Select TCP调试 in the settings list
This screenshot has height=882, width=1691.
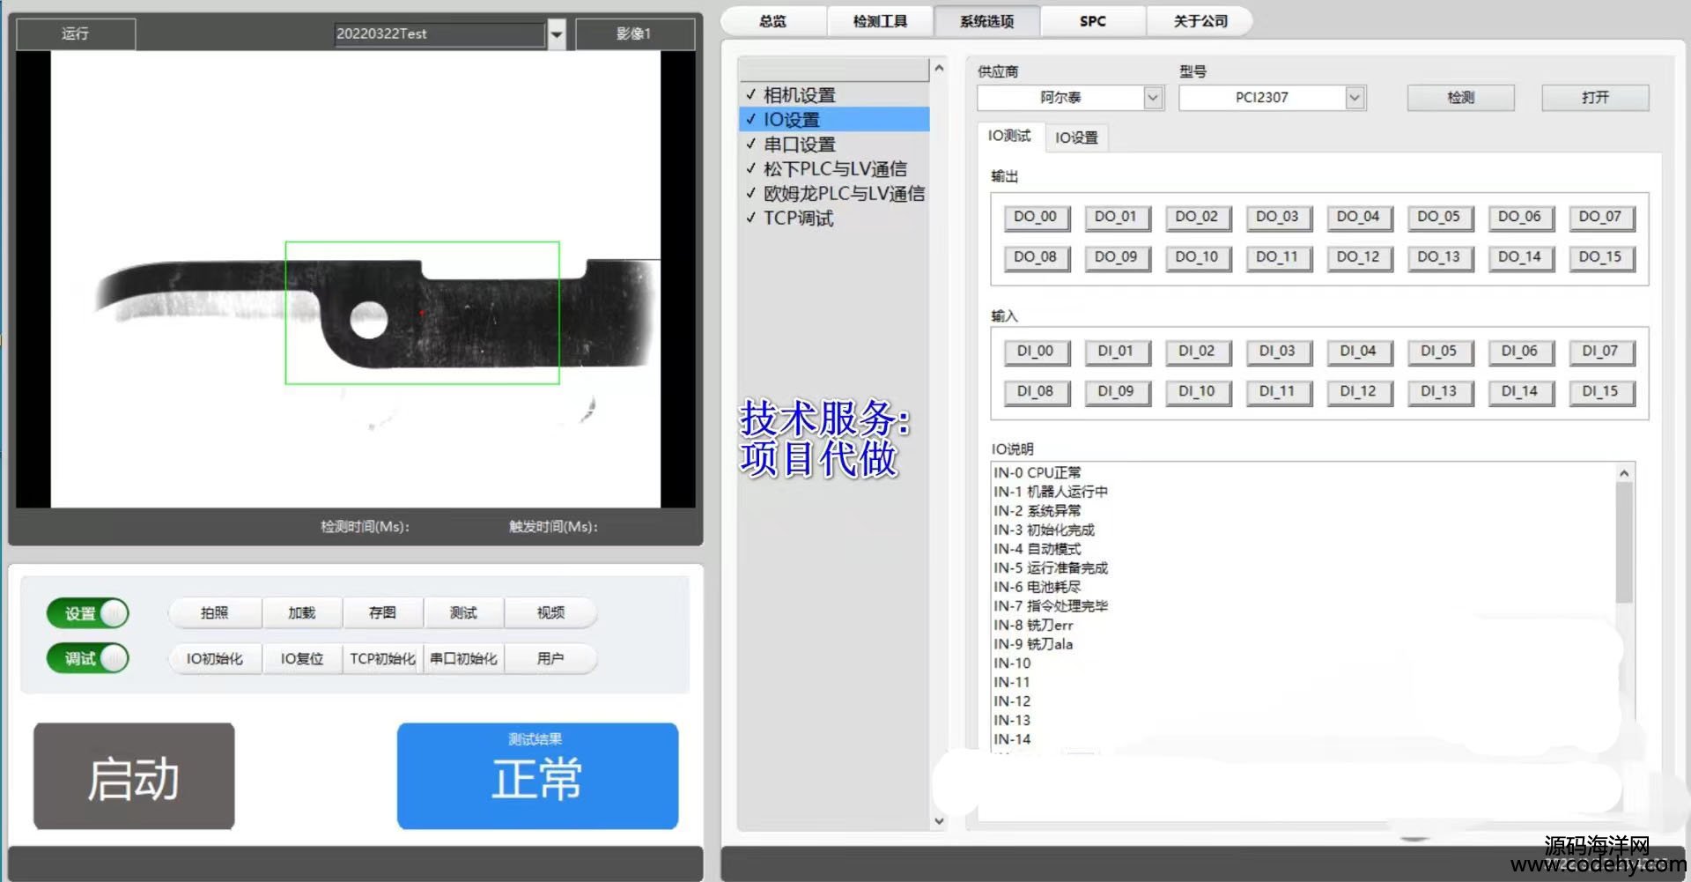[834, 219]
